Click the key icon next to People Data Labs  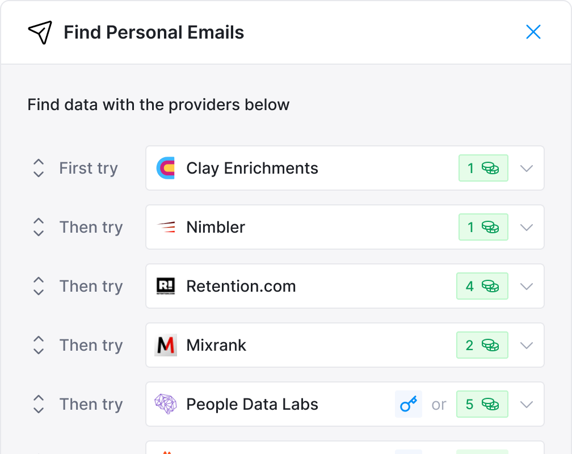pos(409,404)
